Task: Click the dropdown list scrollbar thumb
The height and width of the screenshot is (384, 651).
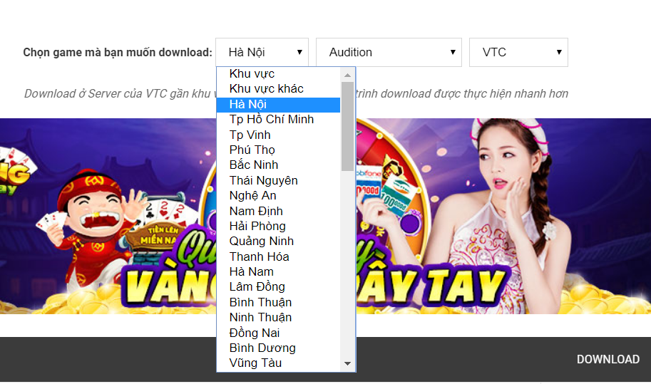Action: (x=347, y=127)
